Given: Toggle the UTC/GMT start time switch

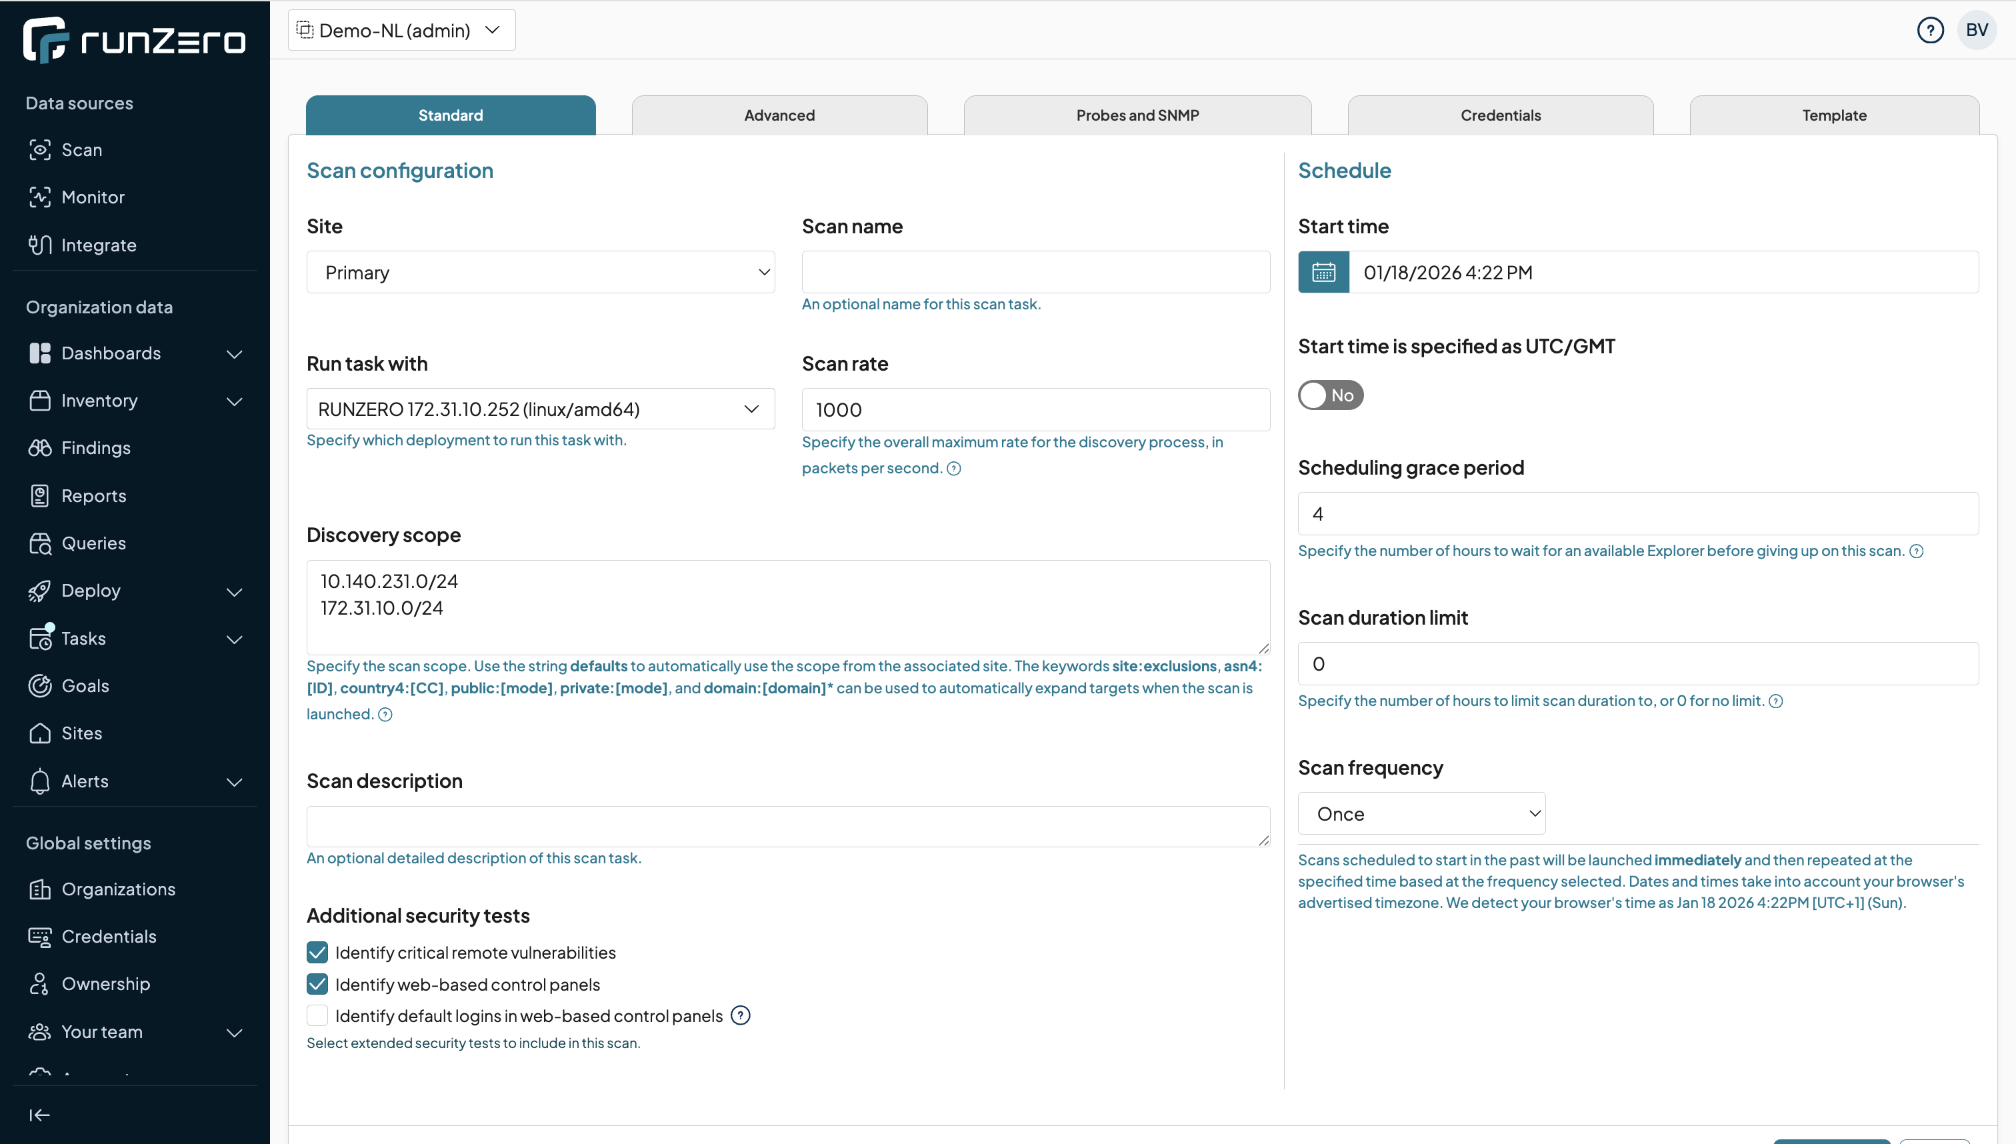Looking at the screenshot, I should pos(1329,395).
